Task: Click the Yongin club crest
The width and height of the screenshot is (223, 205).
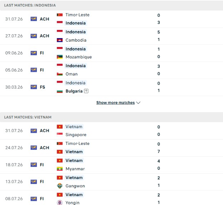Action: pos(60,203)
